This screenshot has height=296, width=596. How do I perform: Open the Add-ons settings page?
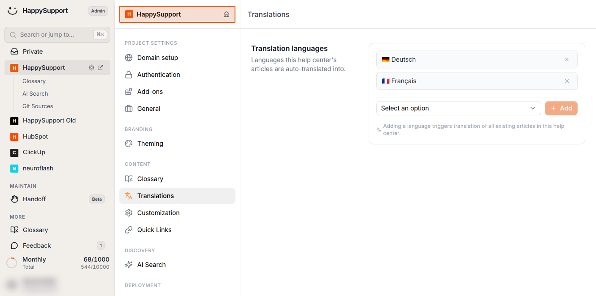pyautogui.click(x=177, y=92)
